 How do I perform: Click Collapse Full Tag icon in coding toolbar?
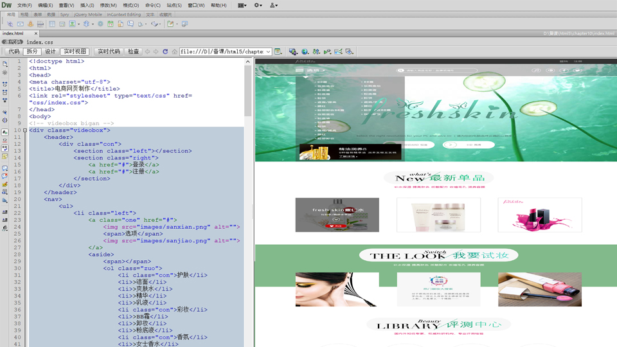point(4,85)
